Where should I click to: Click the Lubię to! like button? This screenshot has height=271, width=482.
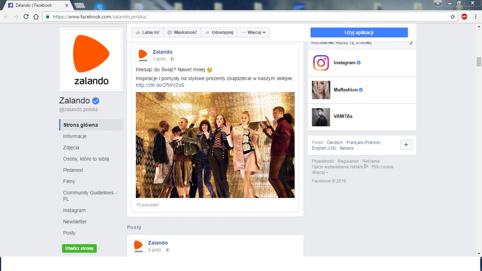(x=147, y=33)
